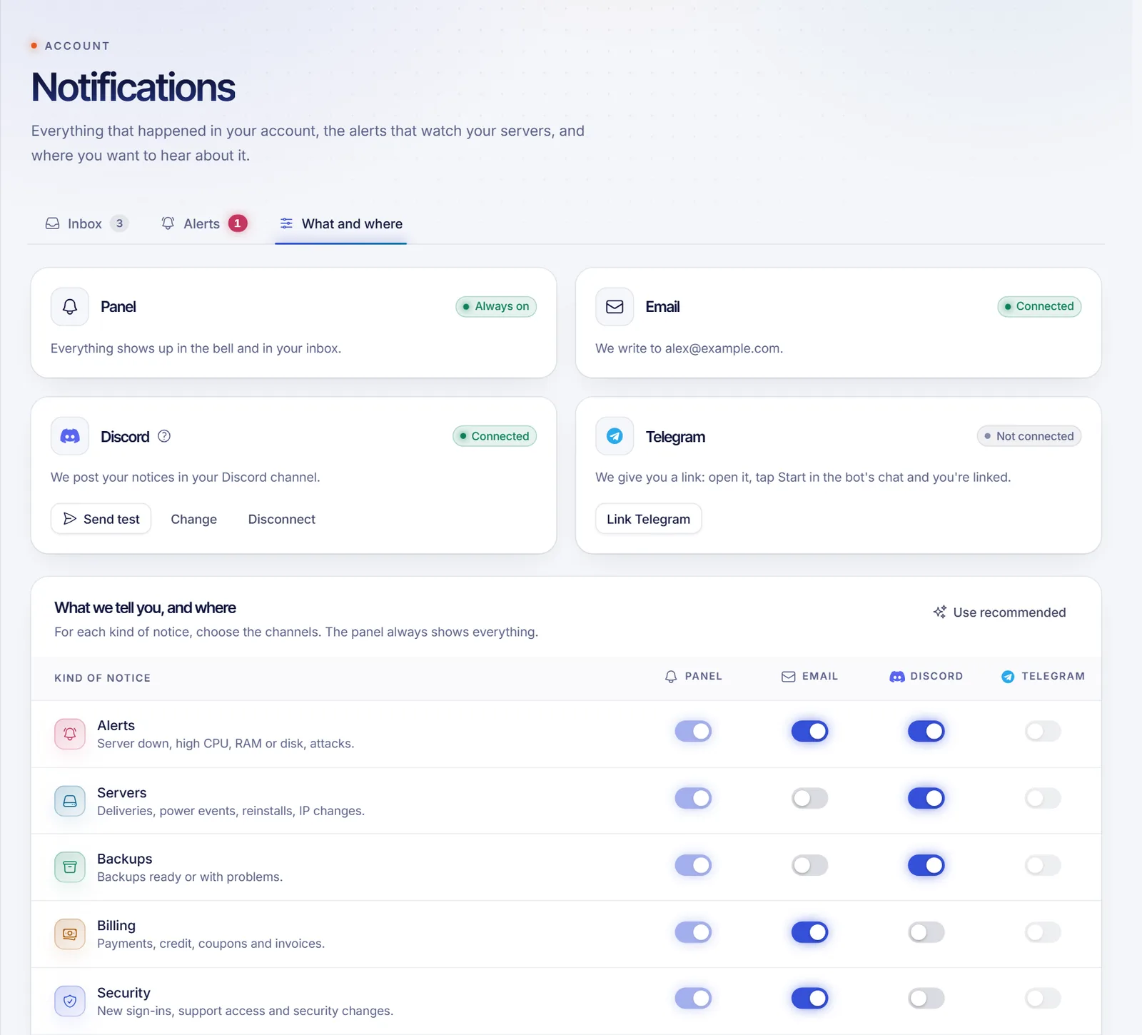Click the Kind of notice column header
This screenshot has width=1142, height=1035.
(x=103, y=678)
